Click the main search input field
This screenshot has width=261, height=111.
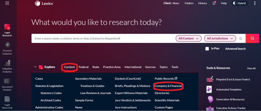coord(103,39)
